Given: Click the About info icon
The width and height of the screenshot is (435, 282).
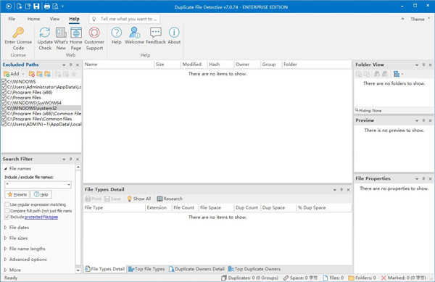Looking at the screenshot, I should point(174,33).
